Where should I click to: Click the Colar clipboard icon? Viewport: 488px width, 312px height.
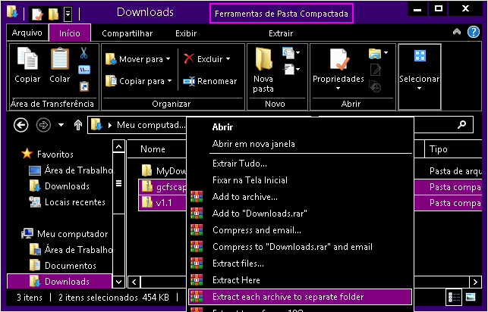(60, 59)
